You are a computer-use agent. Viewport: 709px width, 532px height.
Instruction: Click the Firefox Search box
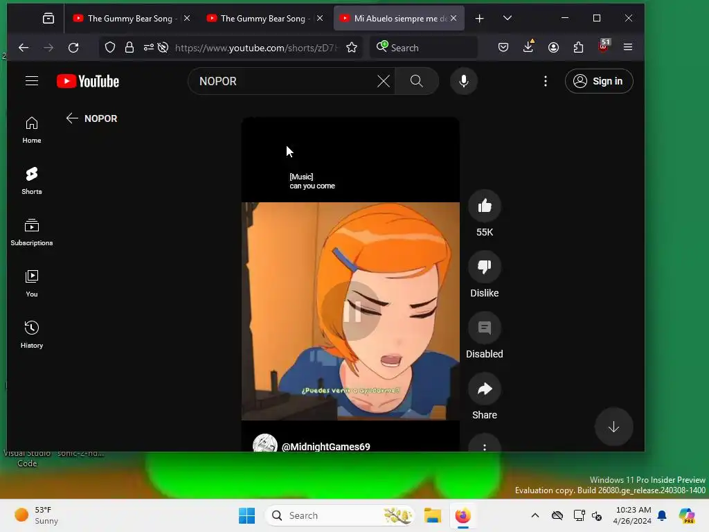click(424, 48)
